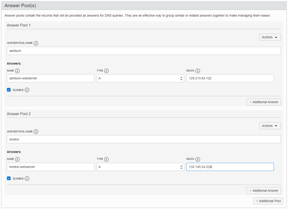The image size is (288, 209).
Task: Click info icon next to Answer Pool 1 TYPE label
Action: [x=106, y=71]
